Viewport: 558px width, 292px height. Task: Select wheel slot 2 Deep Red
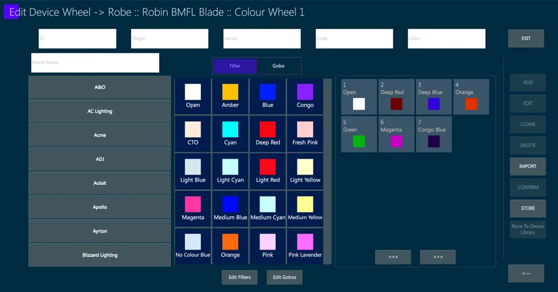[x=396, y=97]
